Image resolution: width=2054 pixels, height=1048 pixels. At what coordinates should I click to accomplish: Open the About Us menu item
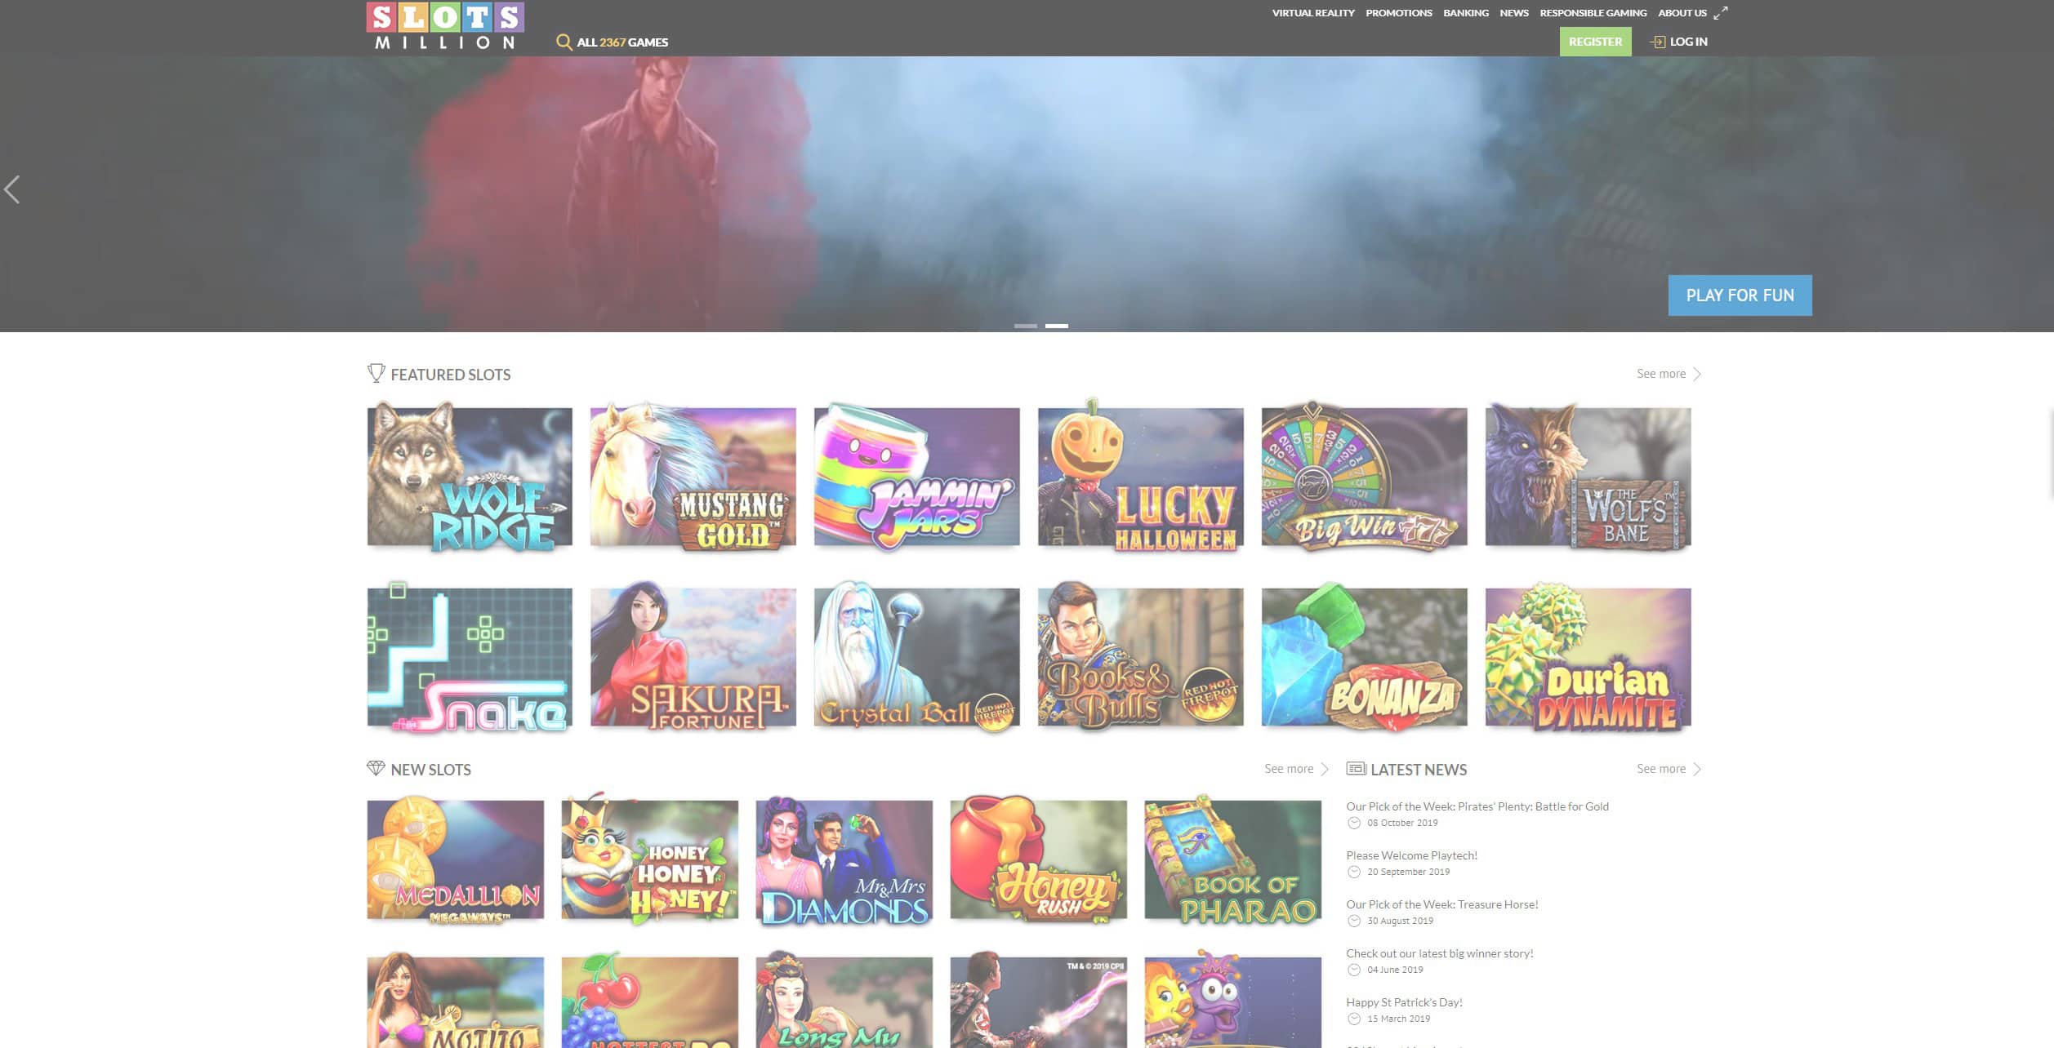[x=1682, y=13]
